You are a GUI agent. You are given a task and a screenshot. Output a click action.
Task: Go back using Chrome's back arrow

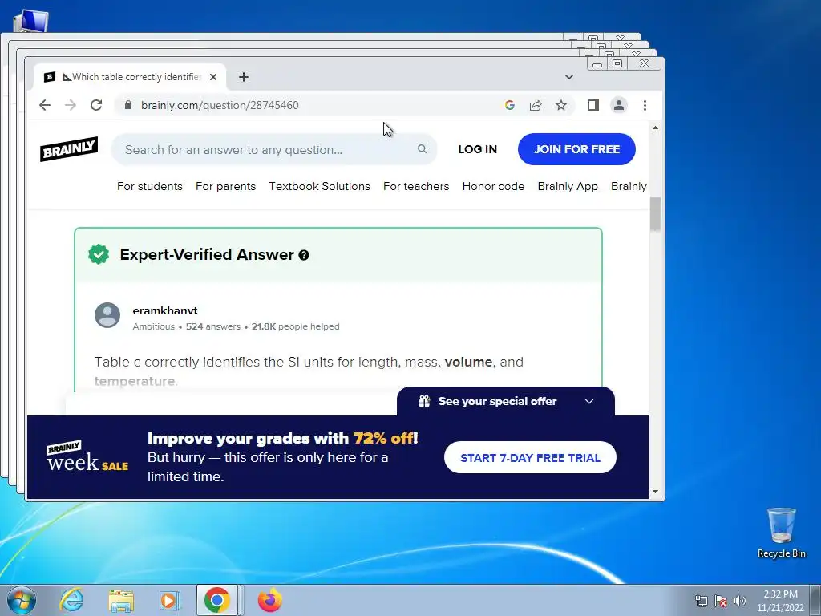(45, 105)
